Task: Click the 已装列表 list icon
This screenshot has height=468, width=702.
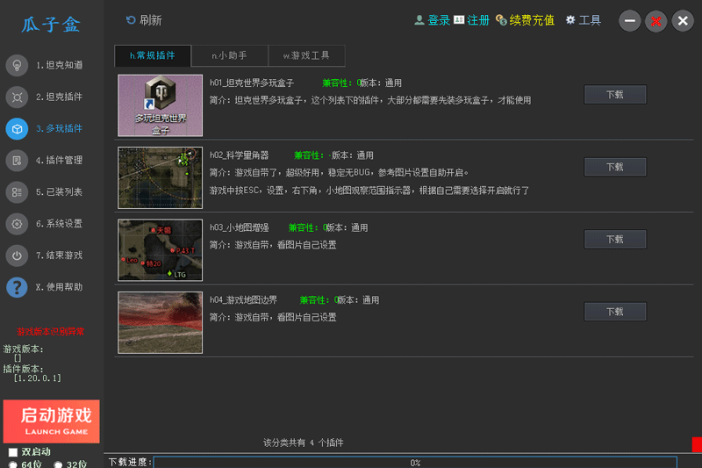Action: [17, 192]
